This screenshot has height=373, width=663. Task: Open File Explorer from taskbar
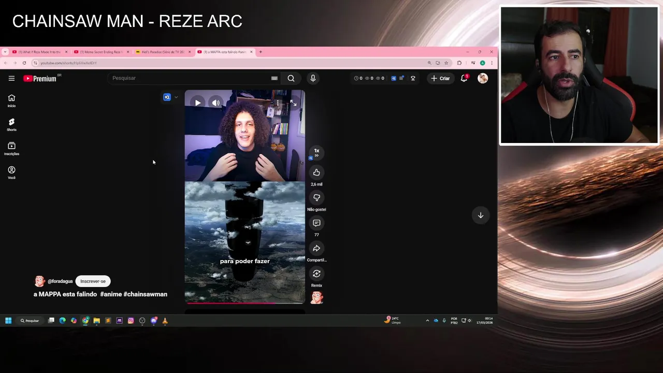[96, 321]
